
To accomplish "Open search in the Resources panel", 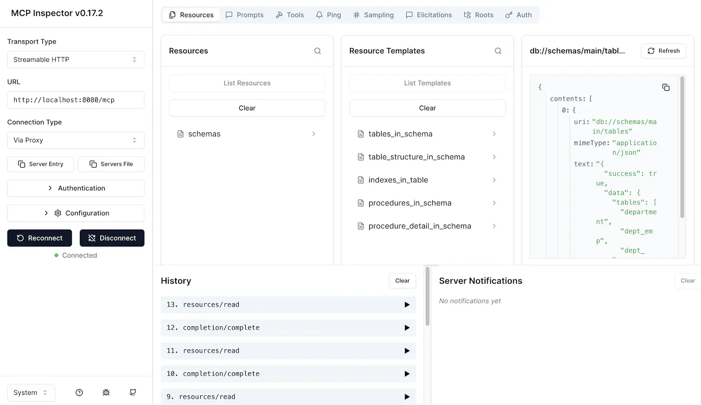I will tap(317, 51).
